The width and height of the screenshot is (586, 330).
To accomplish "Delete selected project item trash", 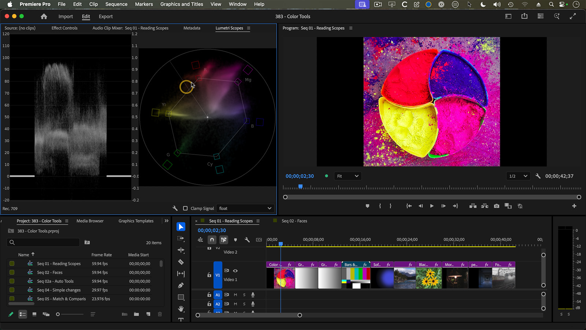I will click(x=160, y=314).
